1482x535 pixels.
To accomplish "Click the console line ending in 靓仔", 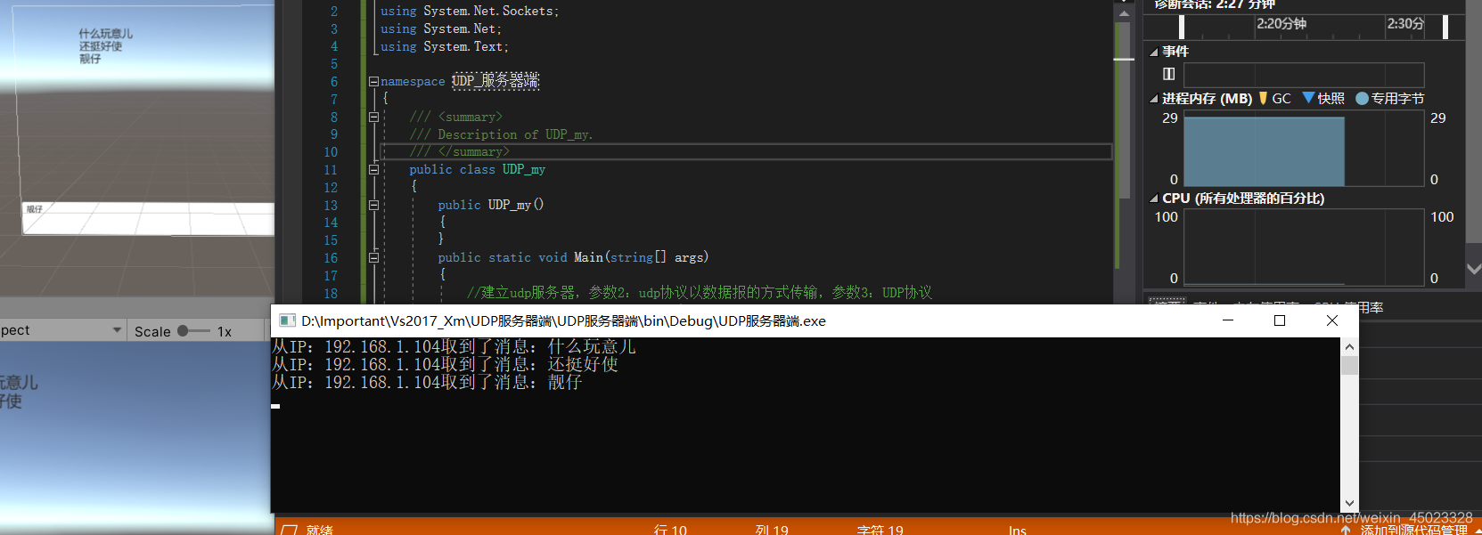I will pyautogui.click(x=427, y=382).
